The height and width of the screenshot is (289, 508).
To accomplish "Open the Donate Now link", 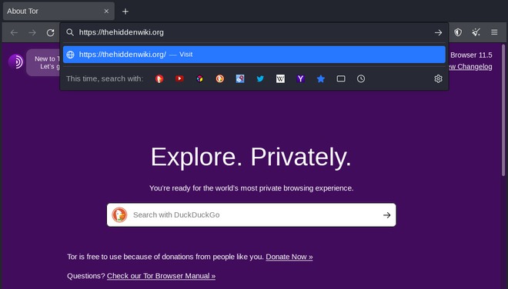I will pos(289,257).
